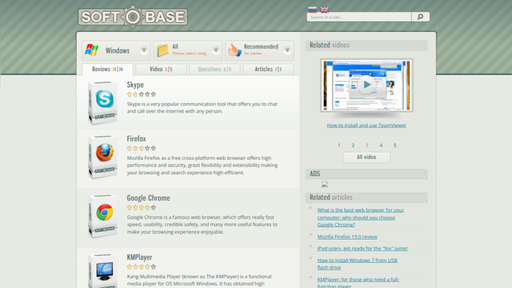Click the folder icon for All categories

[x=162, y=50]
